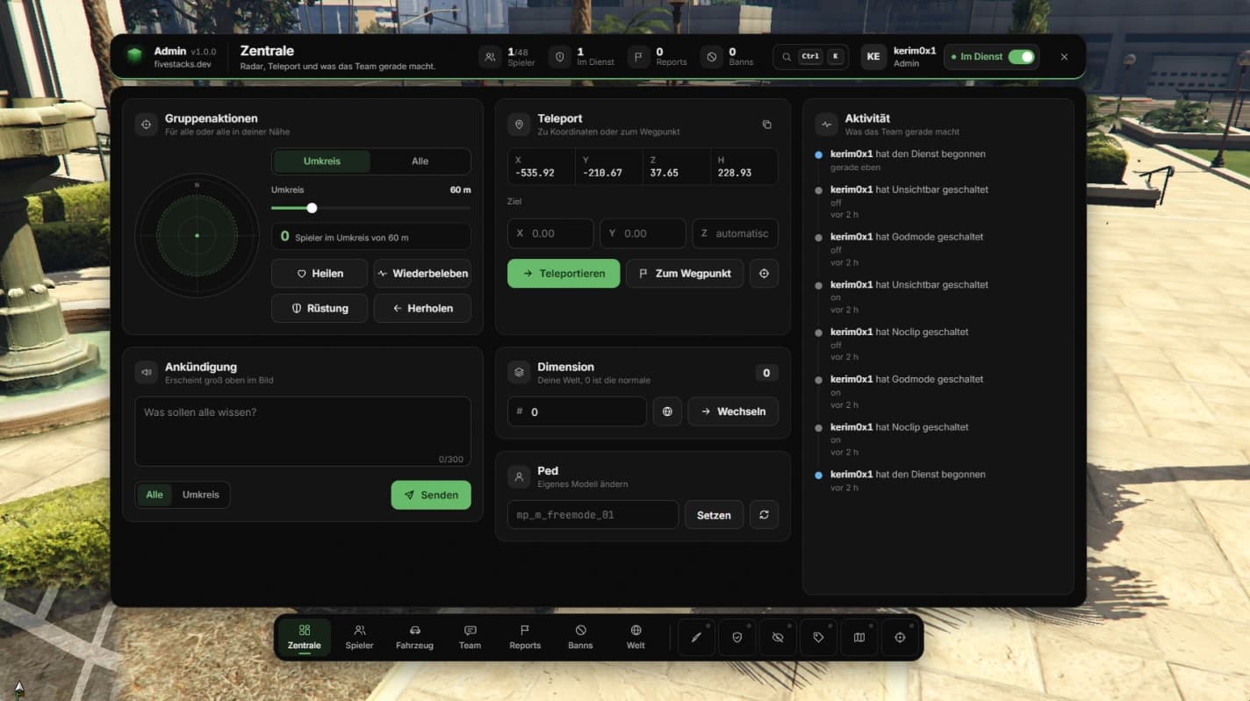Click the green Admin cube logo
Image resolution: width=1250 pixels, height=701 pixels.
pos(134,56)
